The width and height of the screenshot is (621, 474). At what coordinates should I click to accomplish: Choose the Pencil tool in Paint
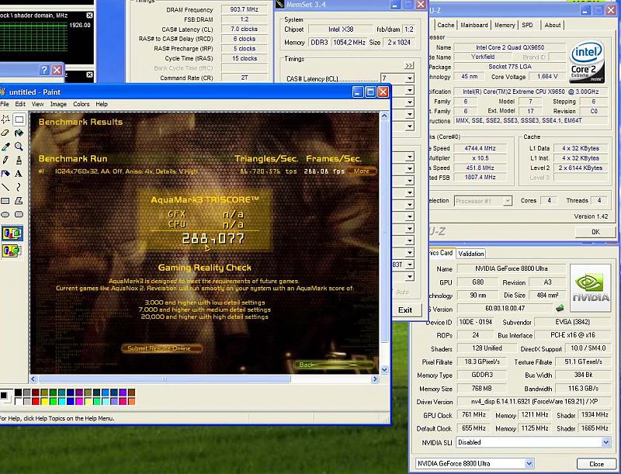(5, 161)
